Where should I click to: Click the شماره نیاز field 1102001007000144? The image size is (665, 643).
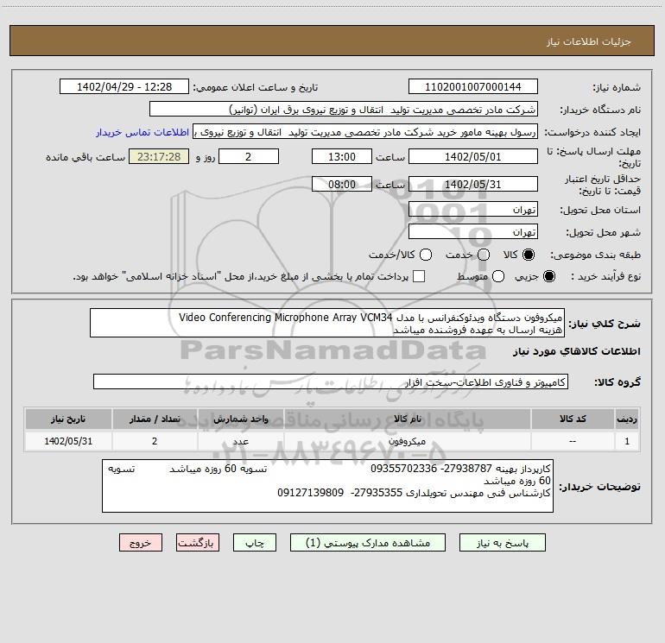point(473,86)
